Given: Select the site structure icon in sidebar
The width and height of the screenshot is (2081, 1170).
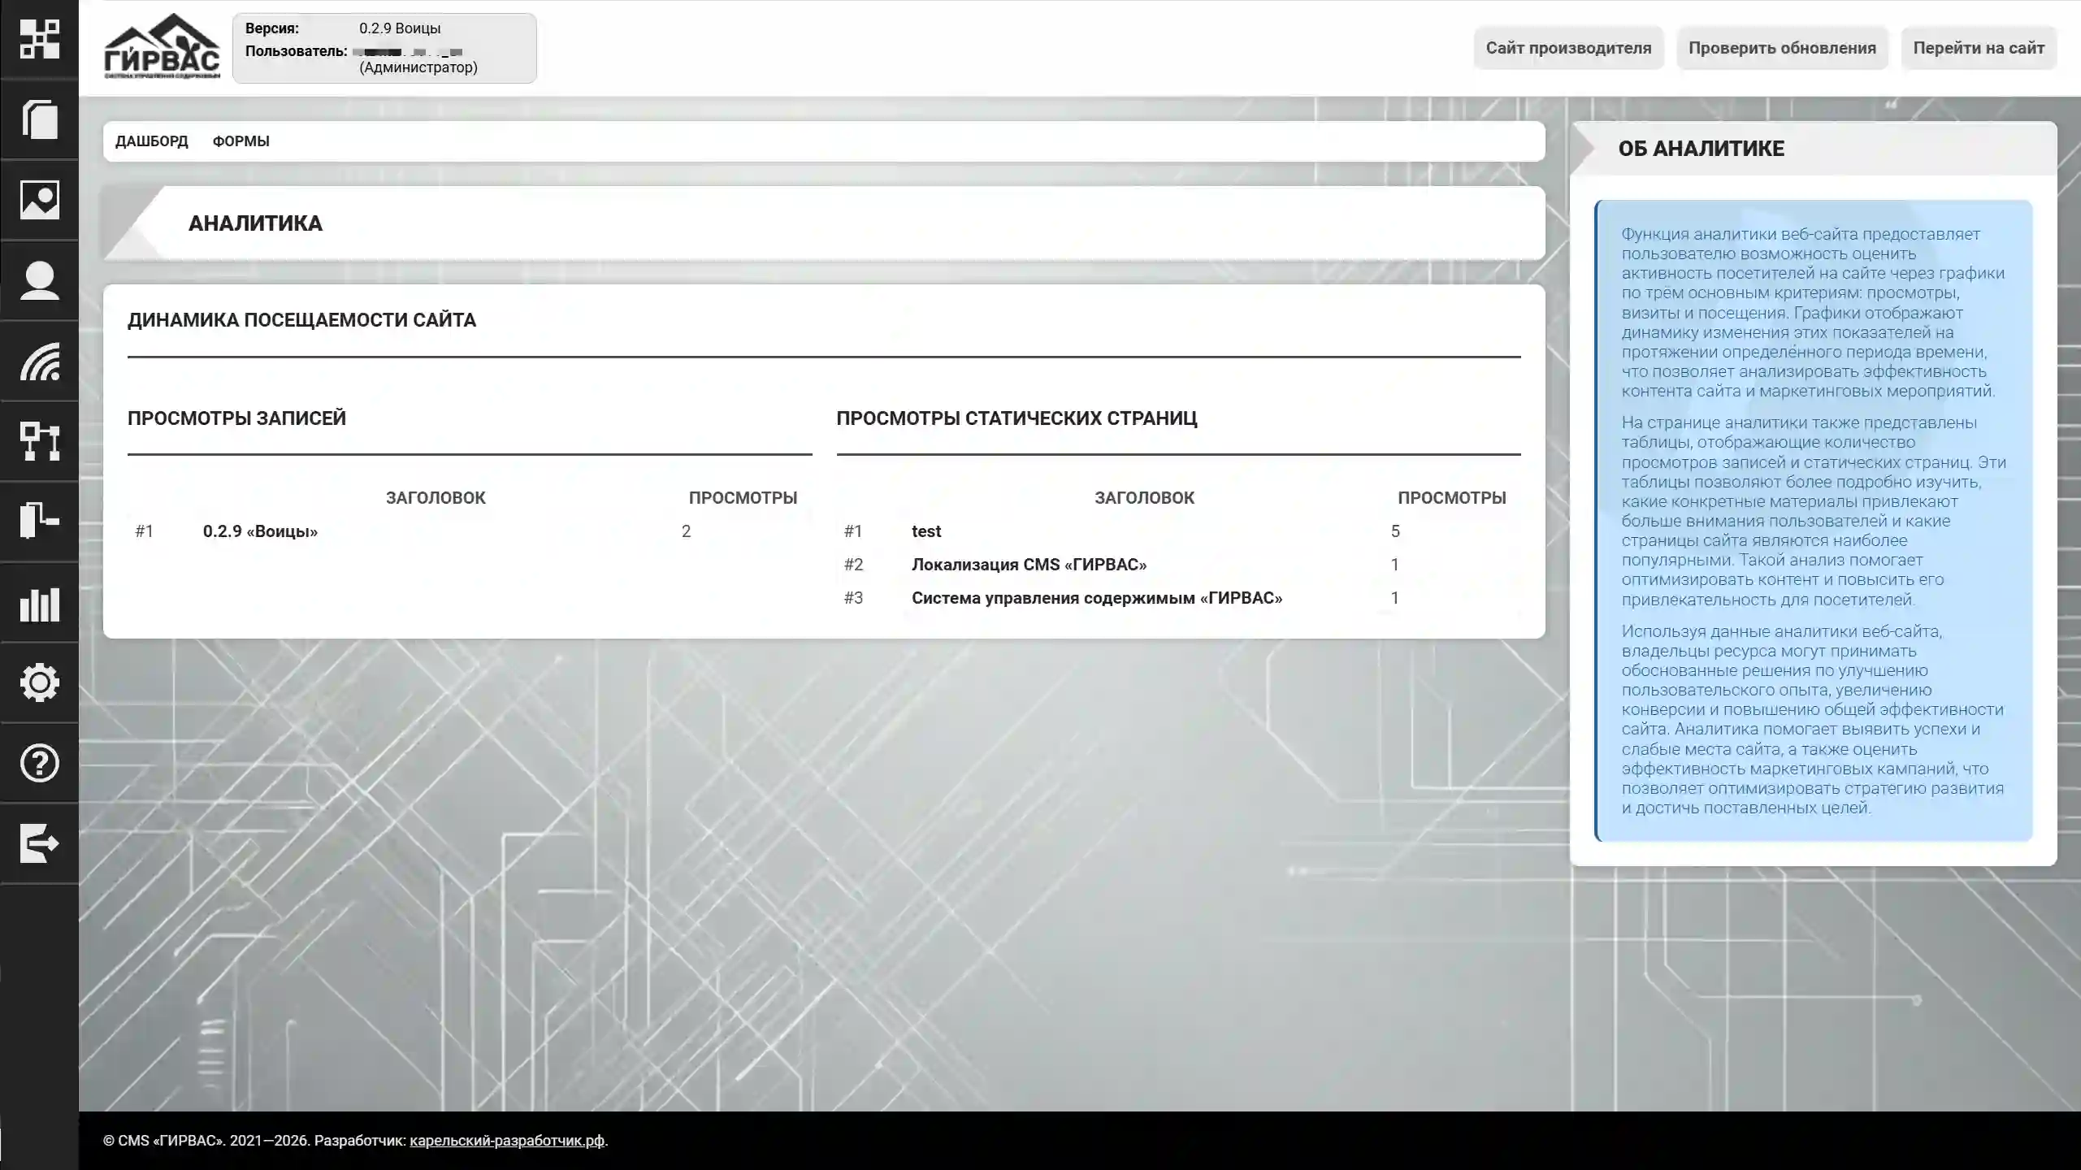Looking at the screenshot, I should pos(39,442).
